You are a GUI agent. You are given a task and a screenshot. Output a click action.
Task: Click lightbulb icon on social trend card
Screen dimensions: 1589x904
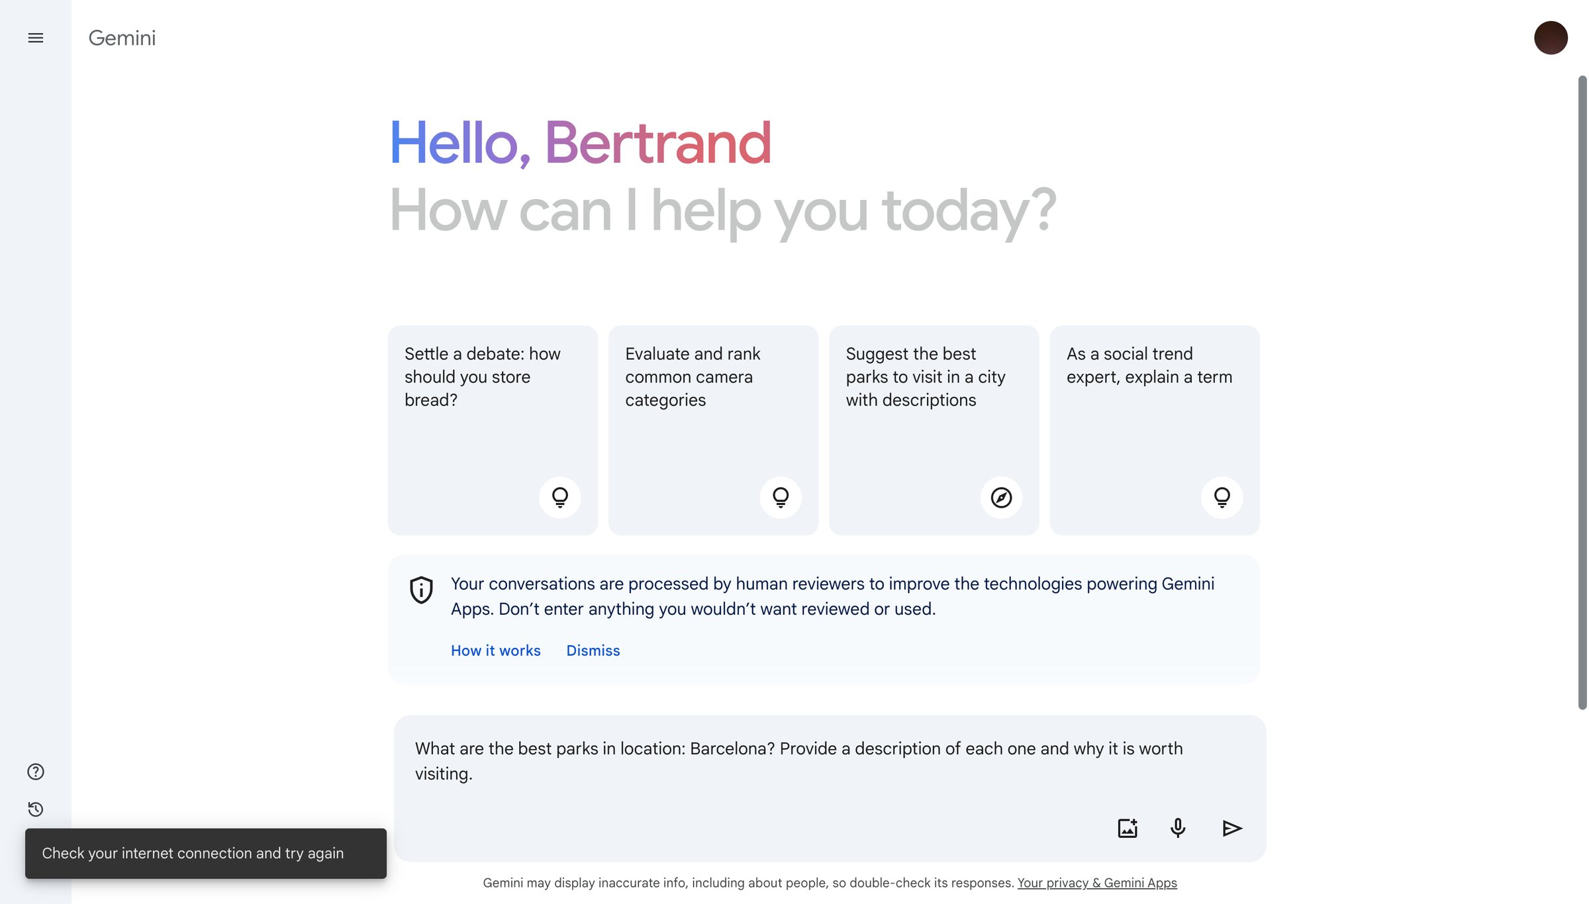(1222, 498)
